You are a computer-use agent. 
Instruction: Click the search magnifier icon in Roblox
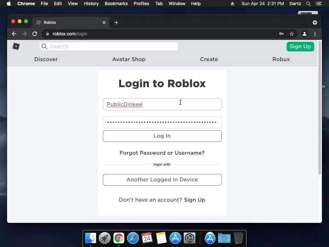44,46
